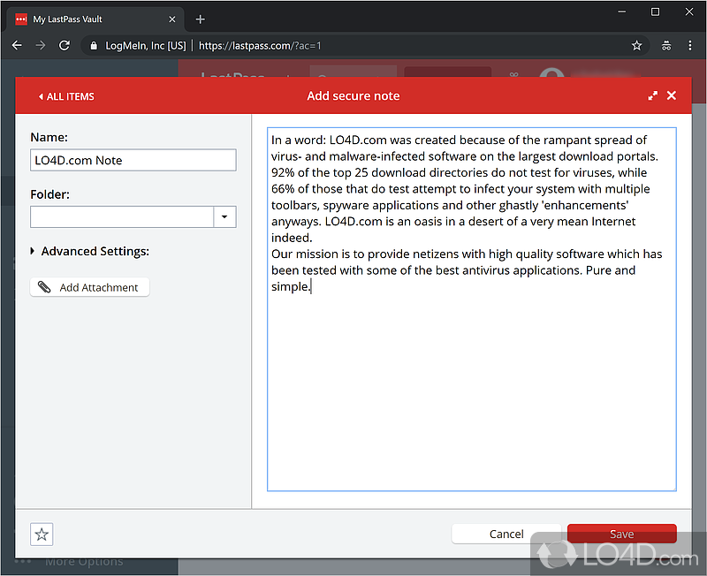Go back to the previous page

17,45
